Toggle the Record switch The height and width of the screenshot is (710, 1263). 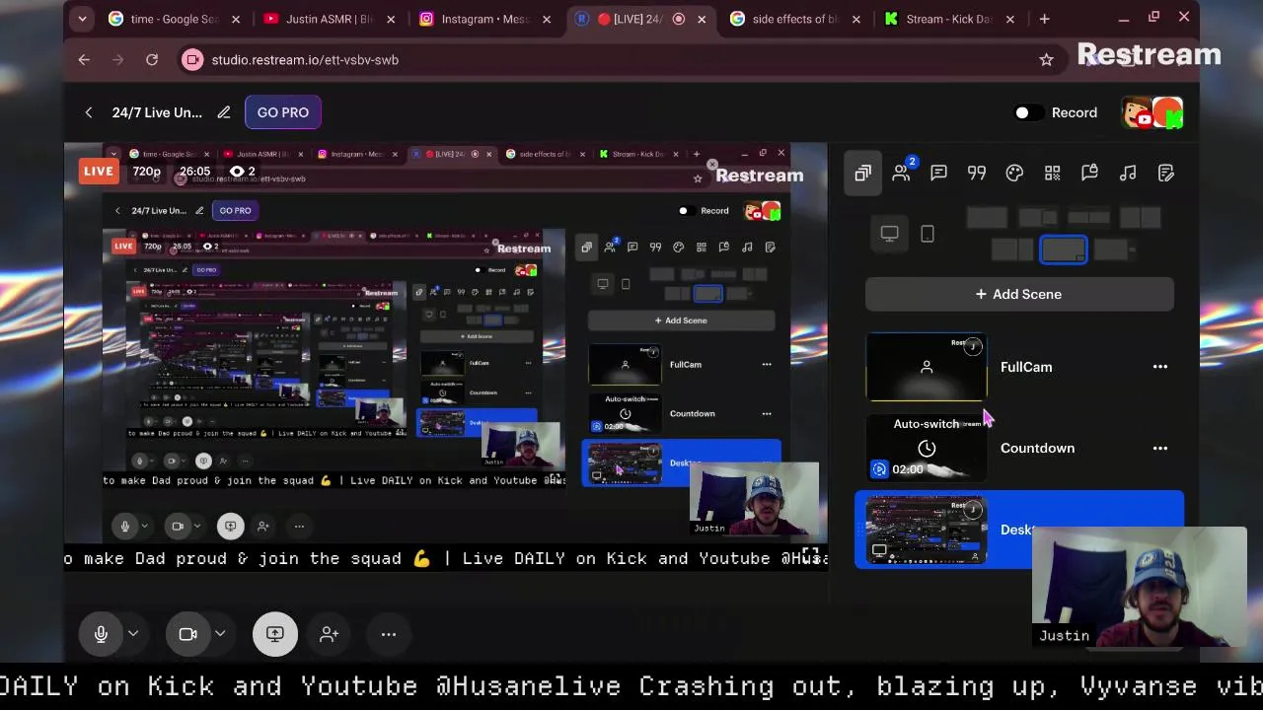click(x=1028, y=112)
